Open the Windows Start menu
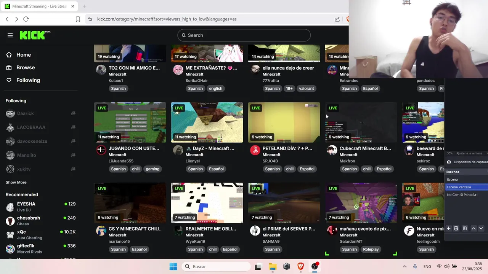The width and height of the screenshot is (488, 274). pyautogui.click(x=173, y=266)
